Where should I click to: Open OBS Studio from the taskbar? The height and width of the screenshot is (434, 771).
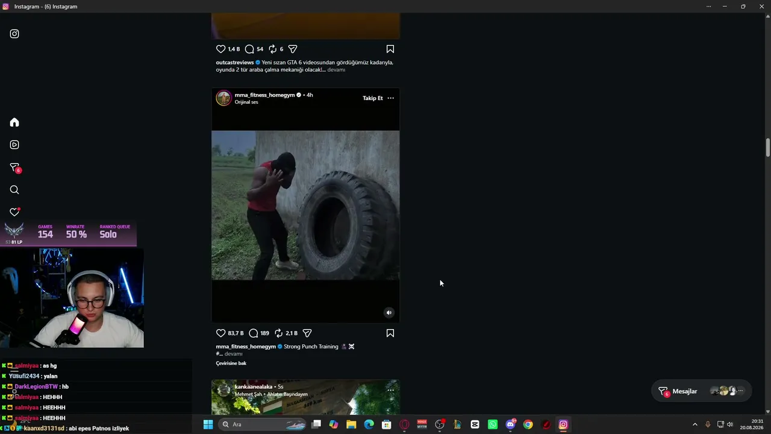pos(440,424)
